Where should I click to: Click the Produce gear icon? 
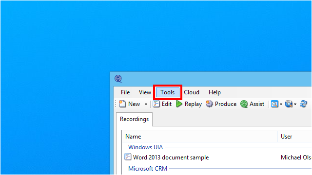[209, 104]
